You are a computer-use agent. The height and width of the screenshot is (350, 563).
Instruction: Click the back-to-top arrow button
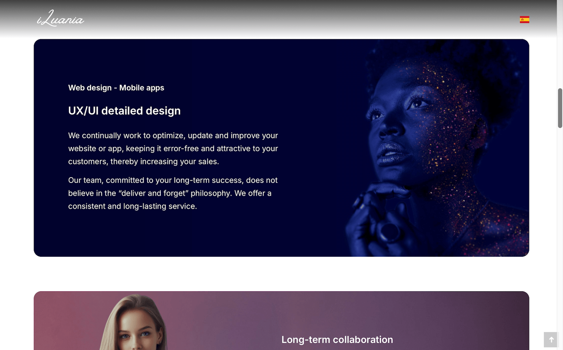coord(551,340)
